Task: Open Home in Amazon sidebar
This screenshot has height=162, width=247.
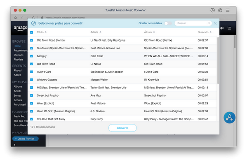Action: pyautogui.click(x=17, y=46)
